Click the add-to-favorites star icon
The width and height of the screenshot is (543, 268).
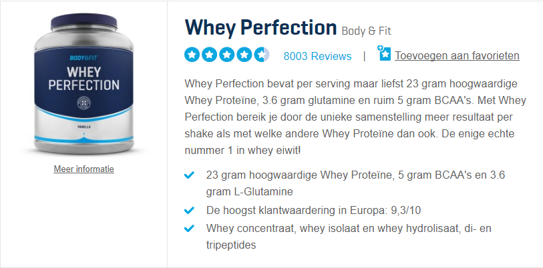[383, 53]
